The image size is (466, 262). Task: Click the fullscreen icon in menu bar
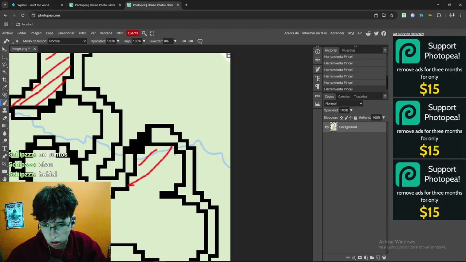coord(152,33)
